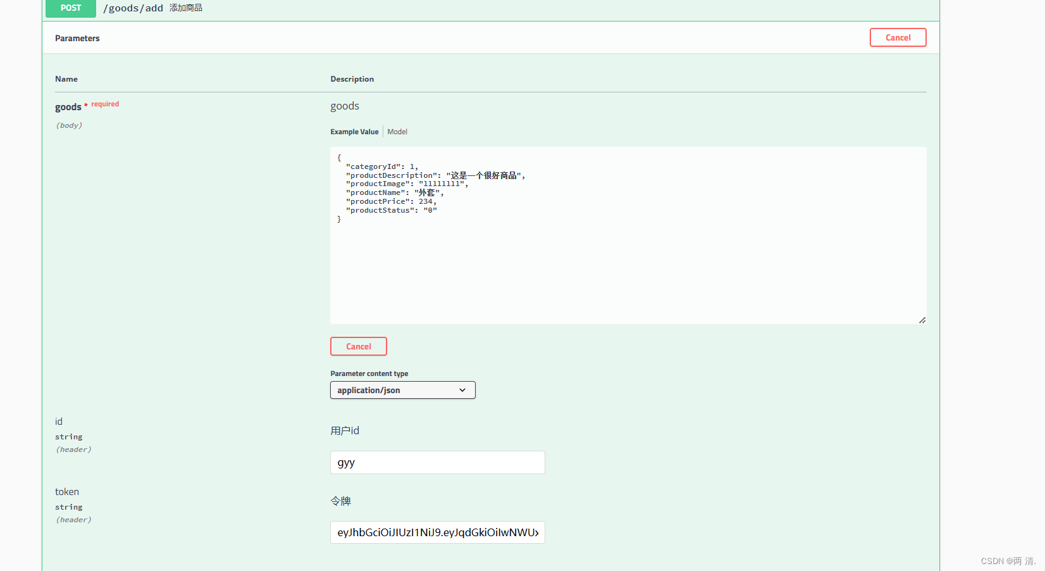Click the 用户id description label
Image resolution: width=1045 pixels, height=571 pixels.
(345, 430)
